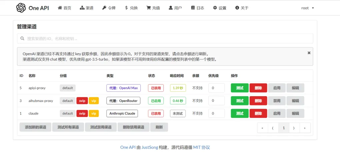Click the user icon beside 用户
This screenshot has height=155, width=340.
(x=171, y=8)
